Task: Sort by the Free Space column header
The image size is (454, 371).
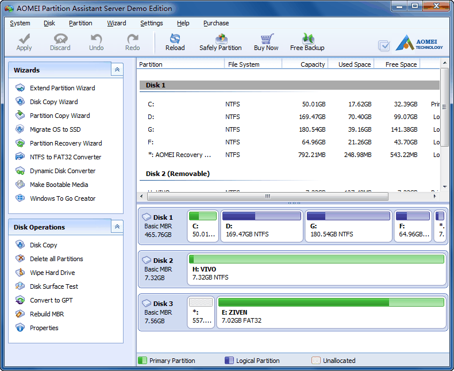Action: coord(397,64)
